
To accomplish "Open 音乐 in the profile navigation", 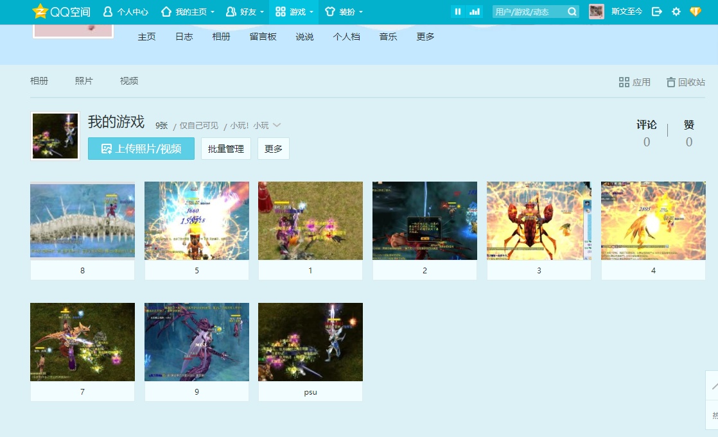I will click(x=388, y=37).
